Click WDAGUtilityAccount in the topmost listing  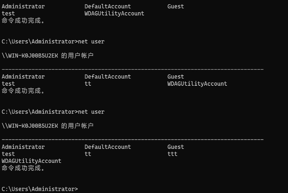[114, 14]
